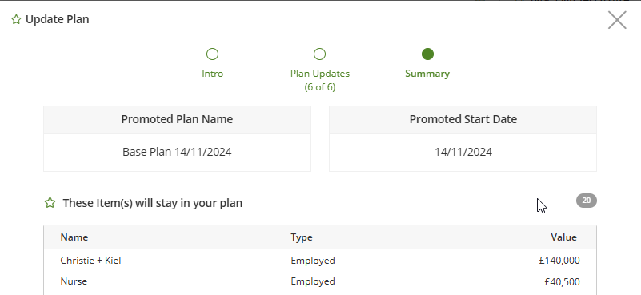Select the Plan Updates step circle

point(319,54)
